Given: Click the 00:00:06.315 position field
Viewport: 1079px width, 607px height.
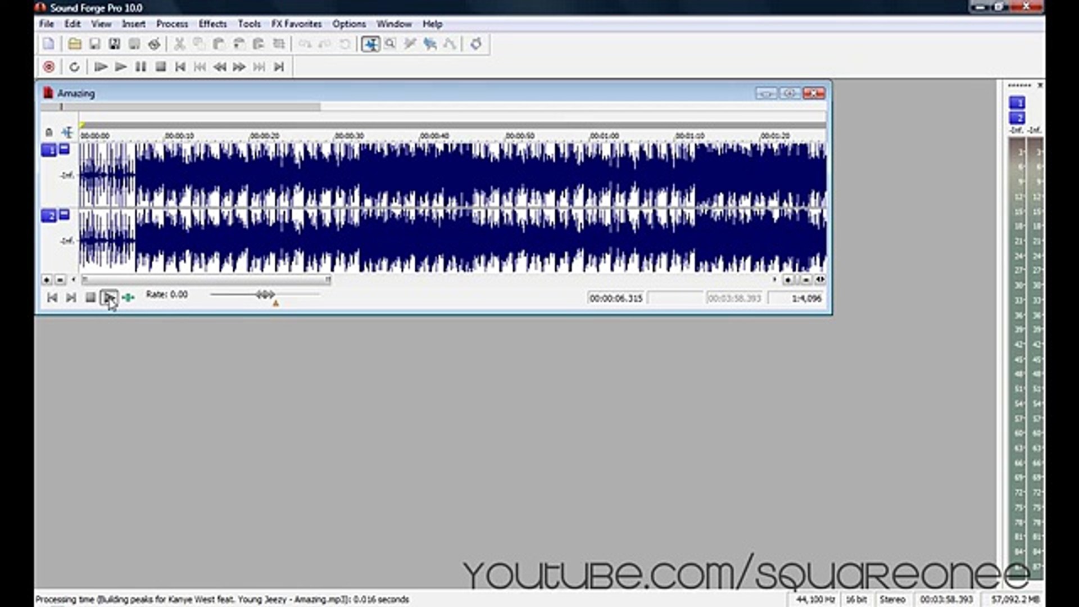Looking at the screenshot, I should point(616,298).
